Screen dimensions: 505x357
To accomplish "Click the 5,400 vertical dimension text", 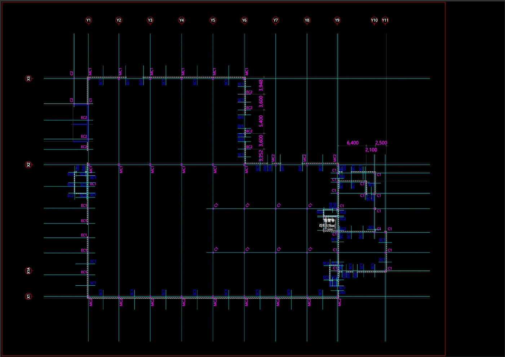I will (261, 121).
